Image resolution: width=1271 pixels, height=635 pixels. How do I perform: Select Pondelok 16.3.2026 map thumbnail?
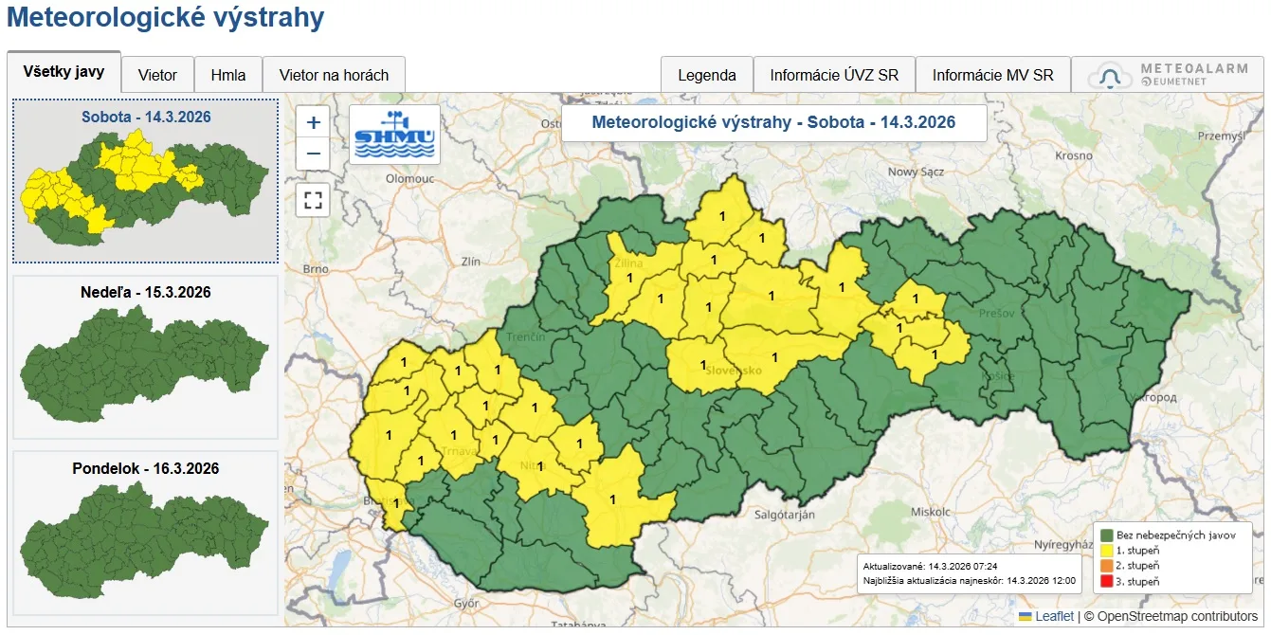point(145,533)
